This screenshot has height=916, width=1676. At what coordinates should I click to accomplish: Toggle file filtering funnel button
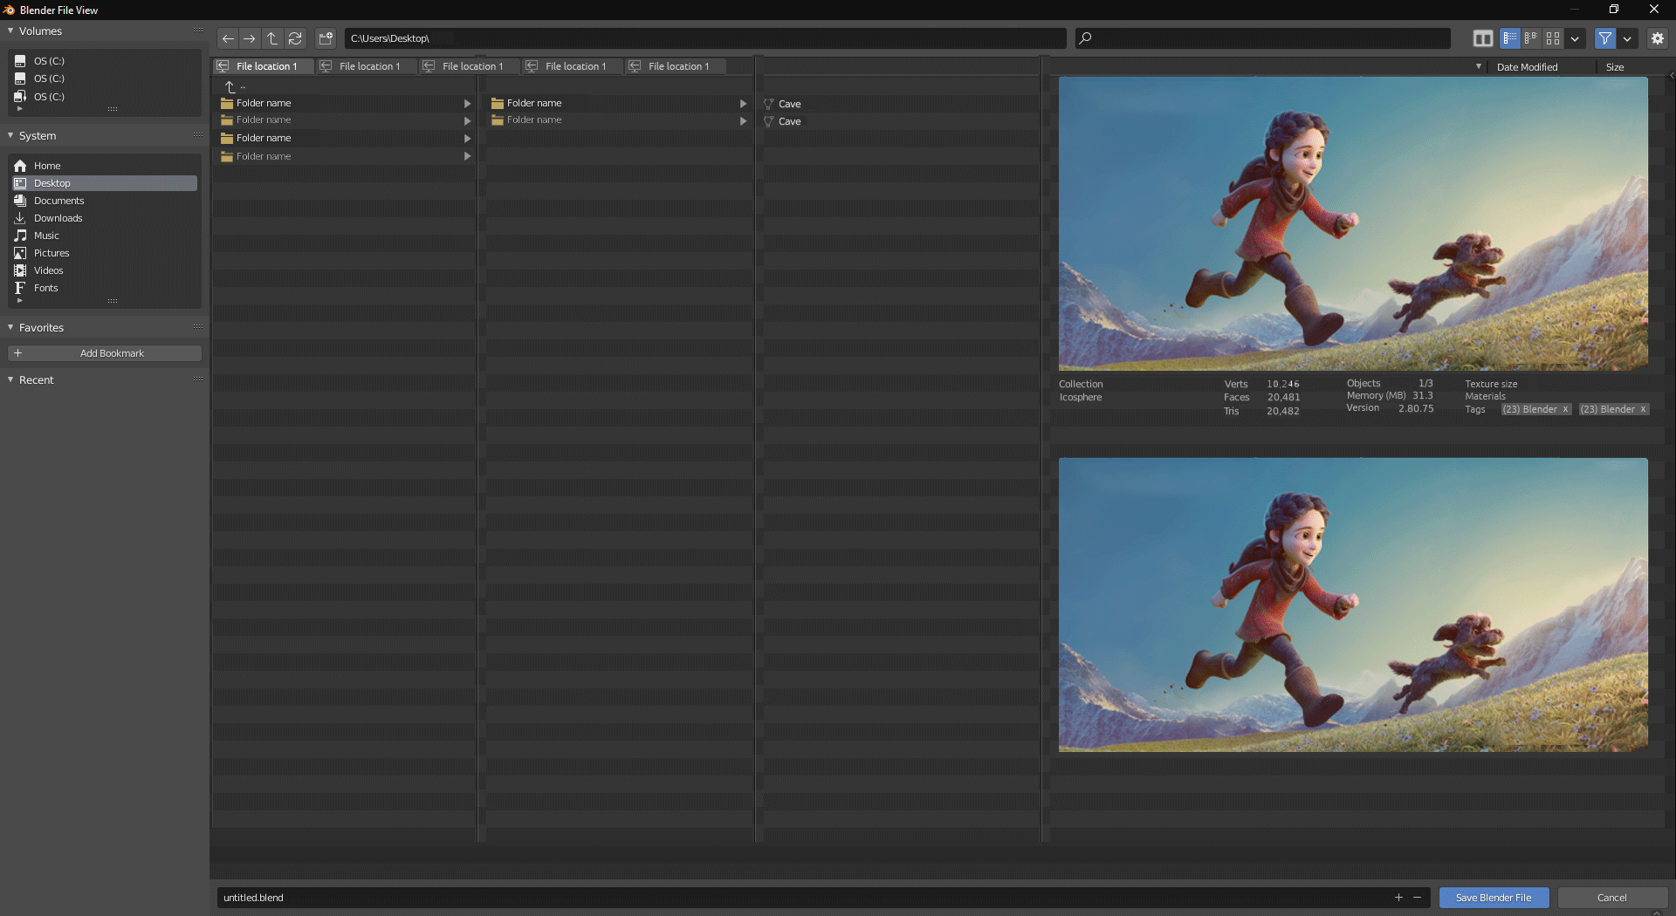[1605, 38]
